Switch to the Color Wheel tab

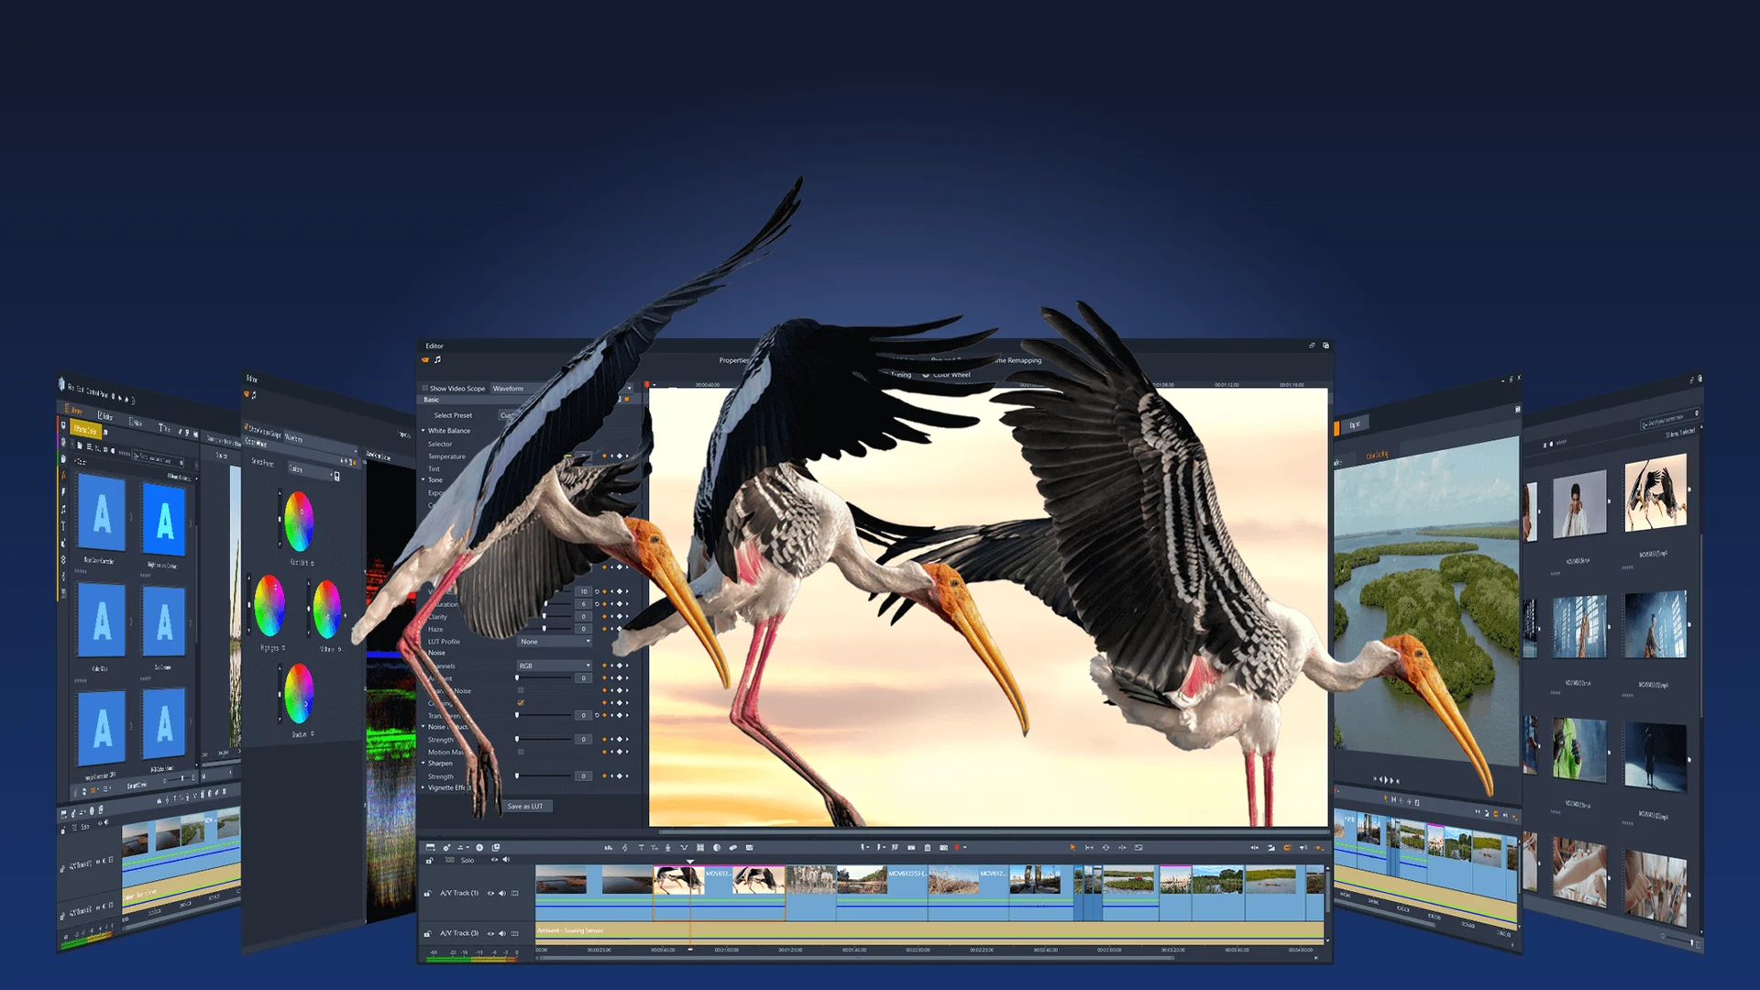(951, 375)
